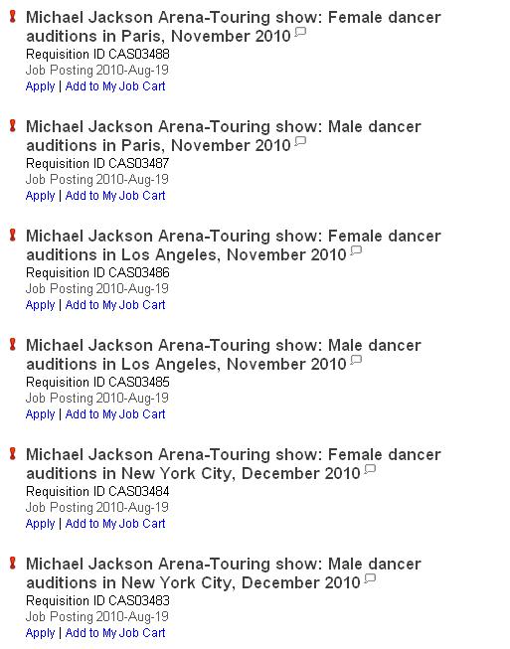Open Male dancer auditions in Paris job title

tap(224, 136)
